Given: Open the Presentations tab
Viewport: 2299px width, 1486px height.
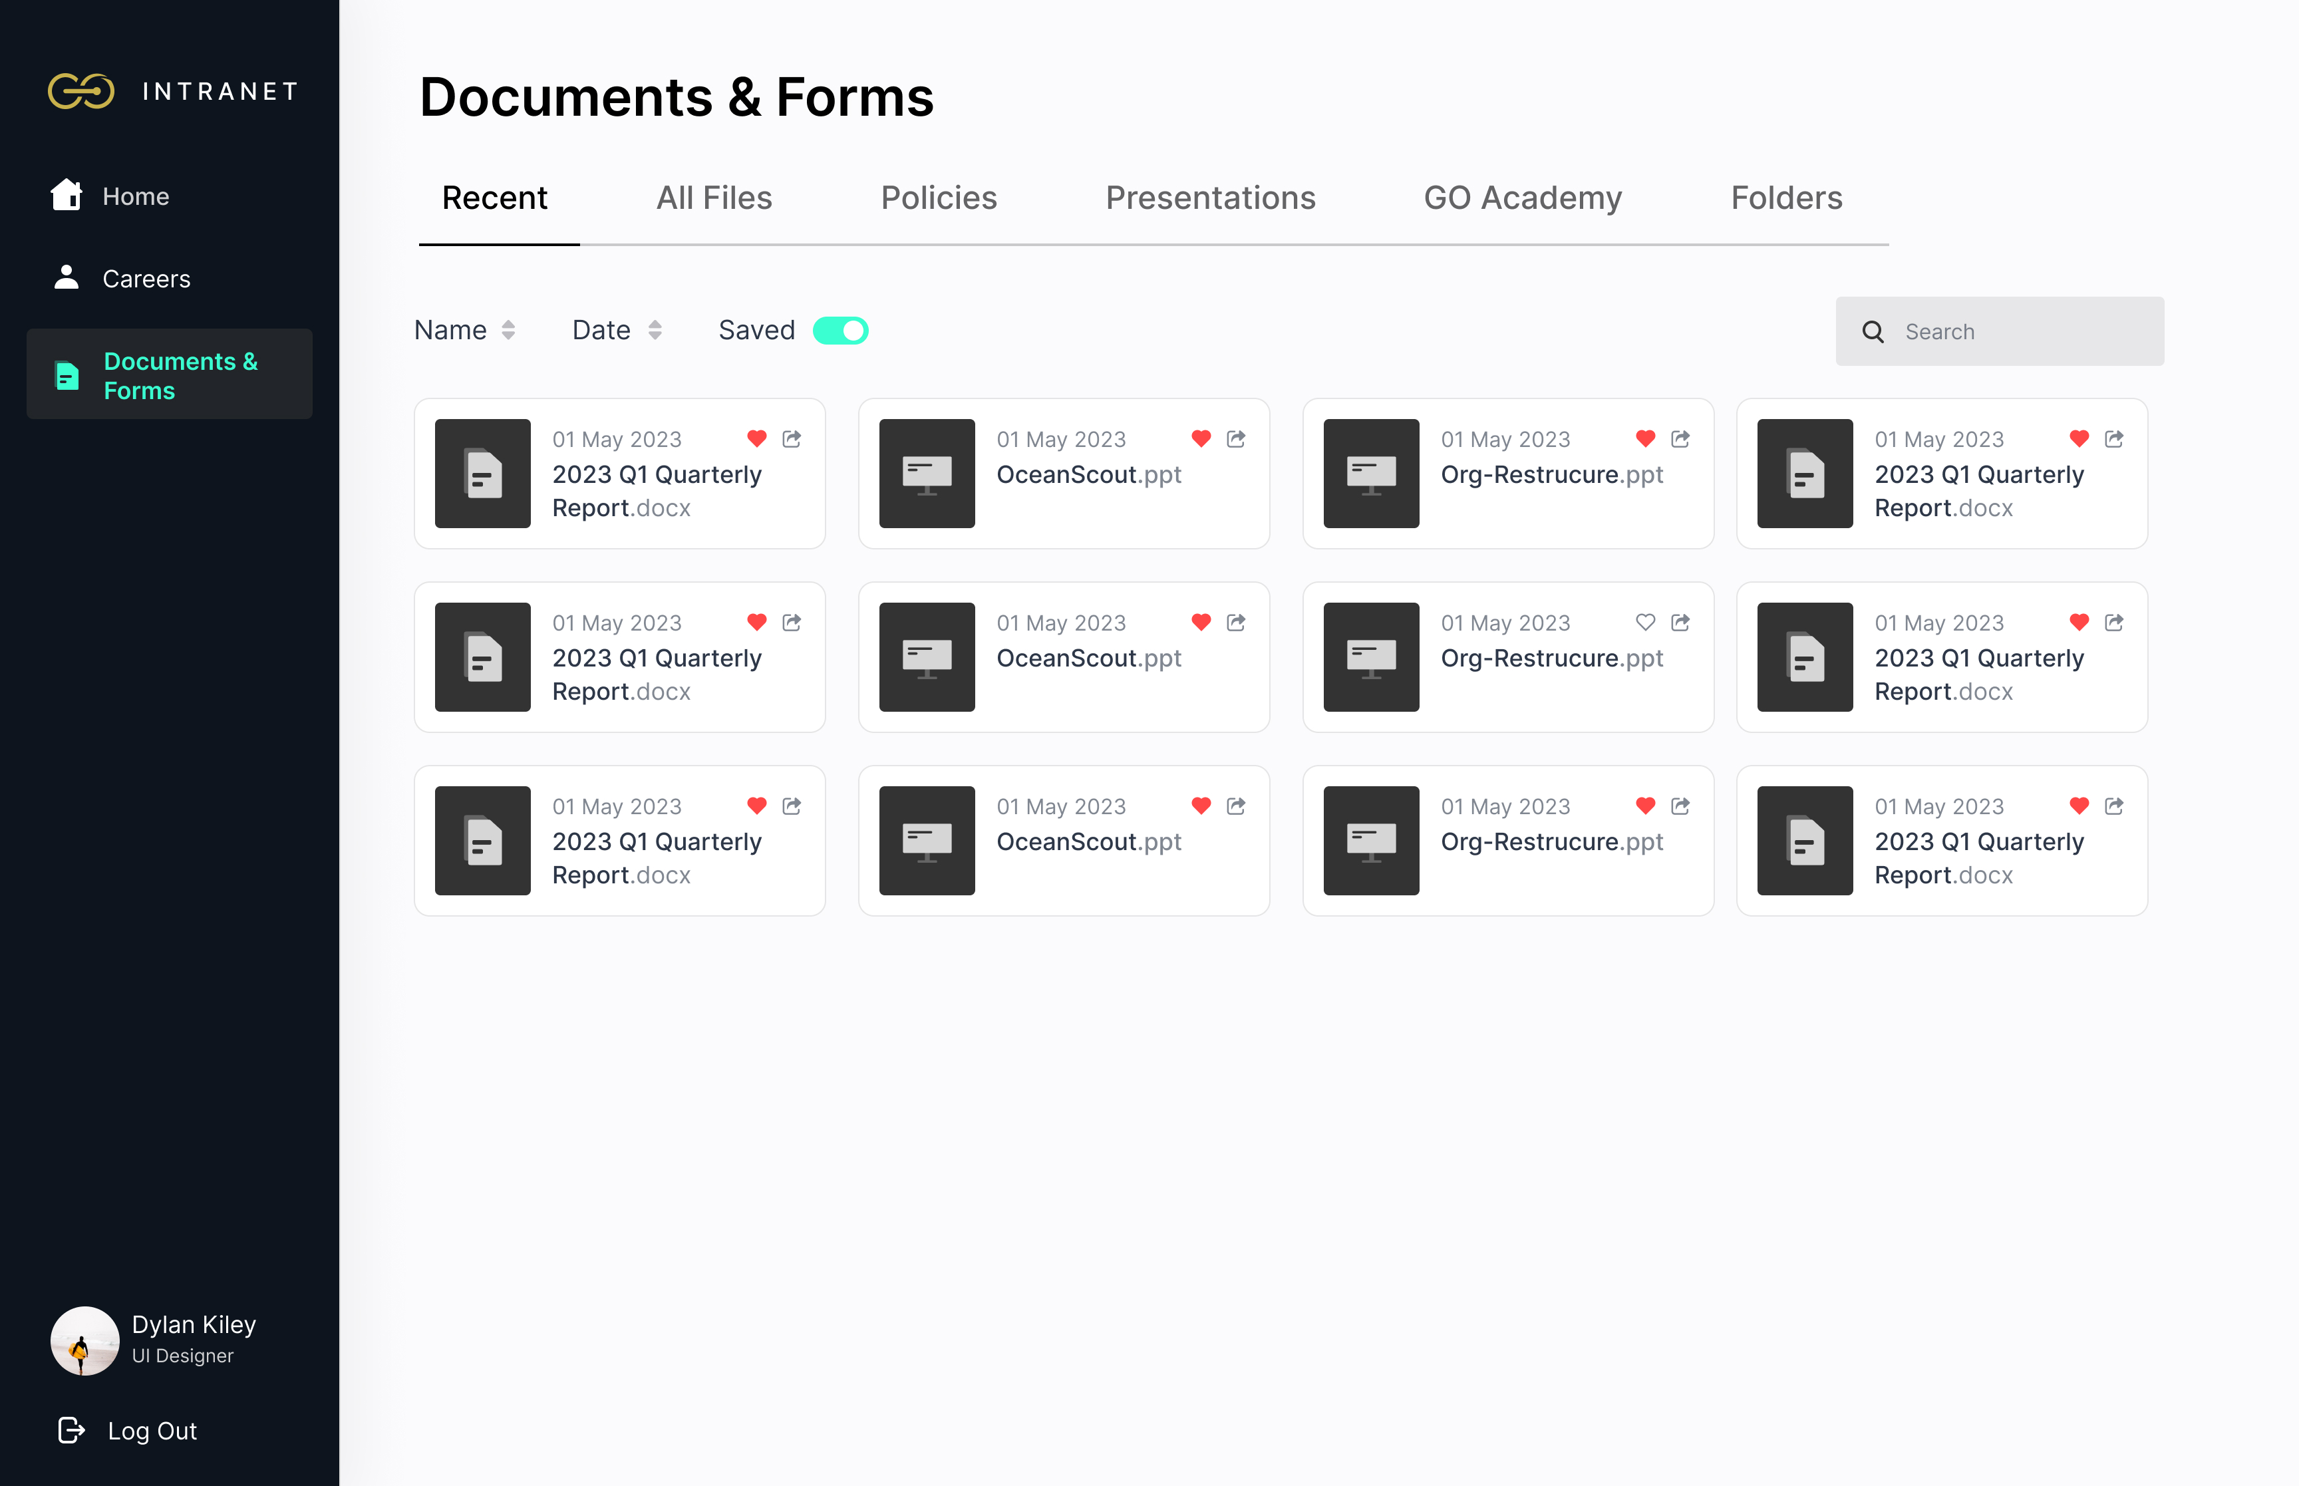Looking at the screenshot, I should (1210, 198).
